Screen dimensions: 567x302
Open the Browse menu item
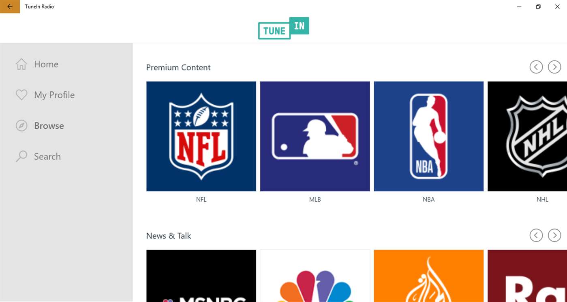pos(49,126)
